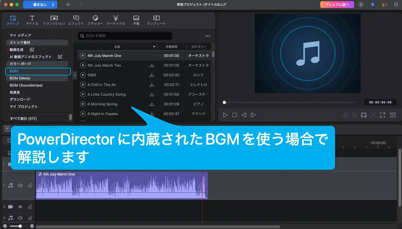The width and height of the screenshot is (402, 229).
Task: Switch to the タイトル tab
Action: pos(32,20)
